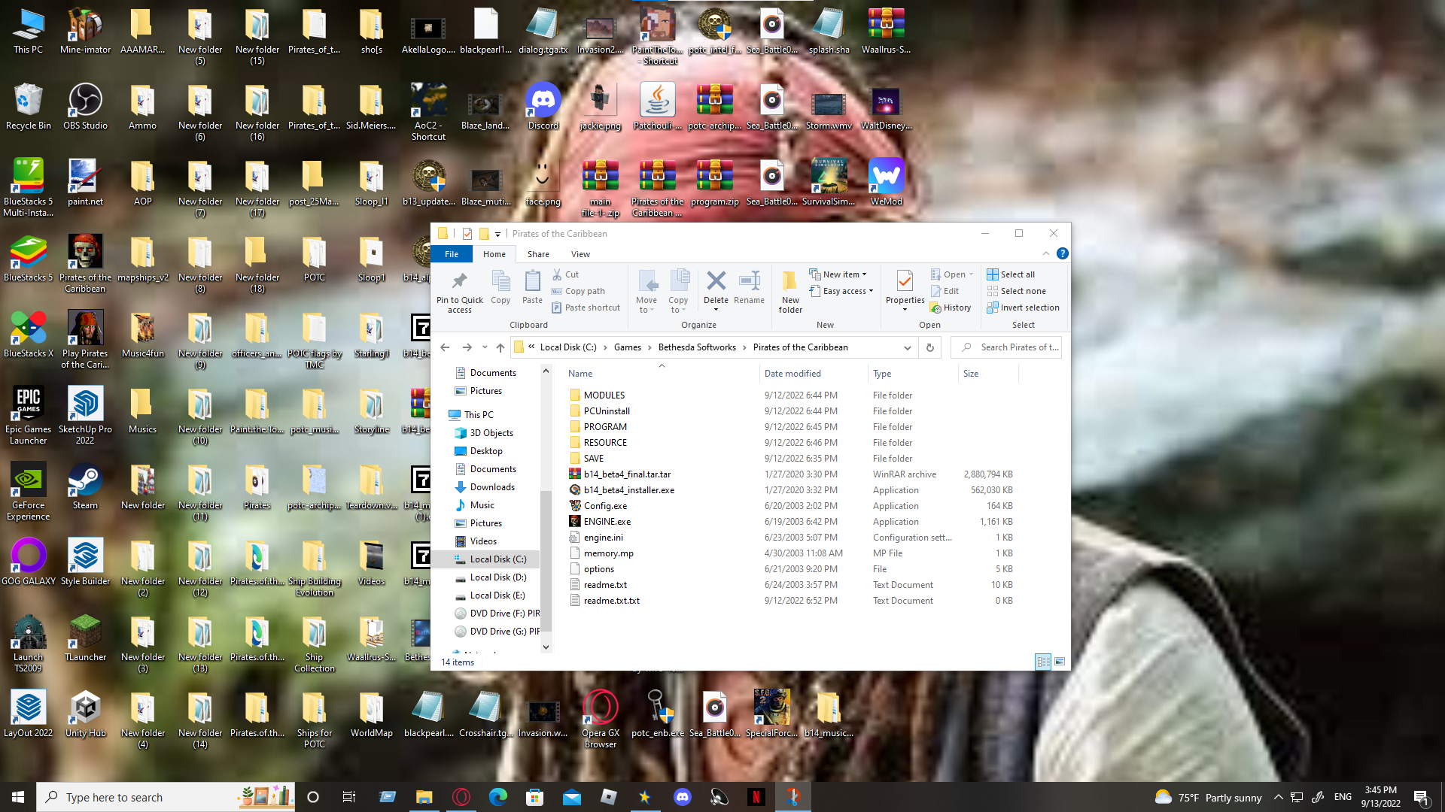Sort by Date modified column header
Viewport: 1445px width, 812px height.
[x=813, y=374]
